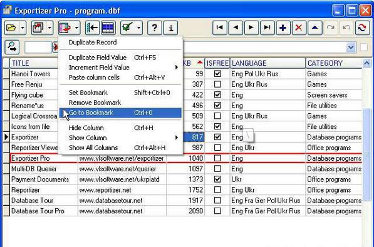Click the find person search icon

[12, 47]
